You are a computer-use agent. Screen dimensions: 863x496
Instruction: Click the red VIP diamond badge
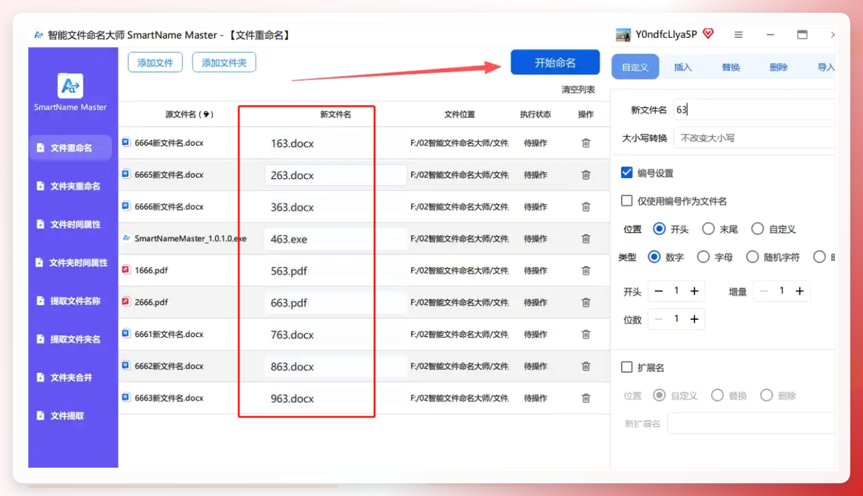[x=708, y=34]
